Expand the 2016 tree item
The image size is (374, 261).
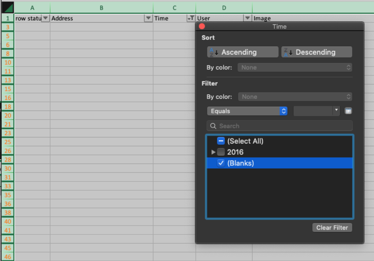coord(213,152)
